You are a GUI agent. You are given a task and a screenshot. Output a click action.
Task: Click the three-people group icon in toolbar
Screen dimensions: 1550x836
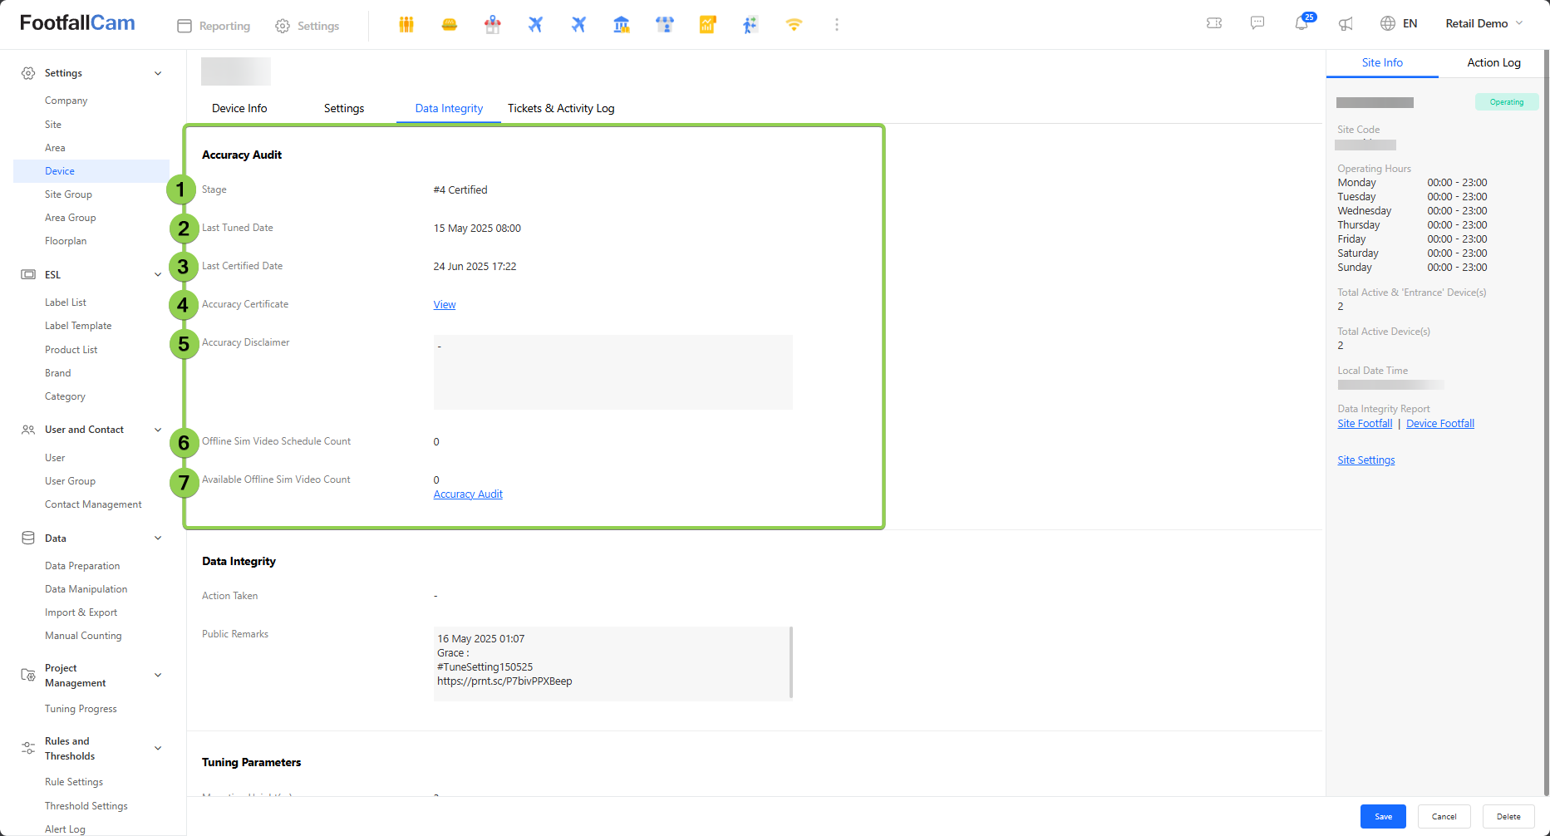click(x=406, y=25)
